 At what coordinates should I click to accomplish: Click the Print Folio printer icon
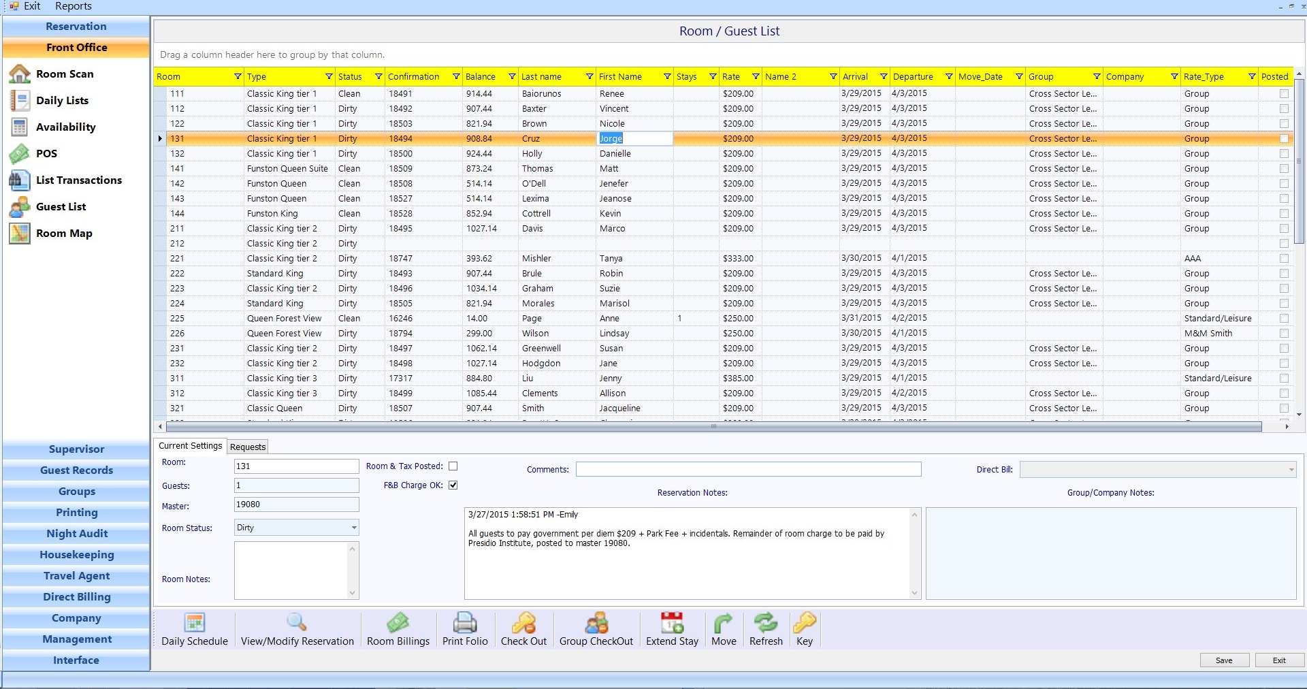[x=465, y=623]
